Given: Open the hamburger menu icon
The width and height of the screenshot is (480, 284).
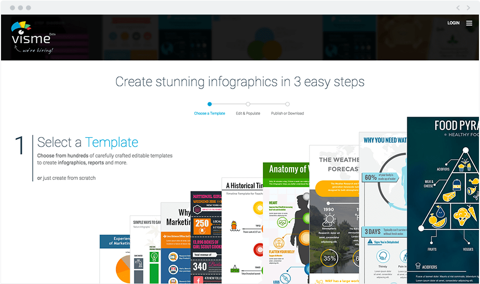Looking at the screenshot, I should [x=469, y=23].
